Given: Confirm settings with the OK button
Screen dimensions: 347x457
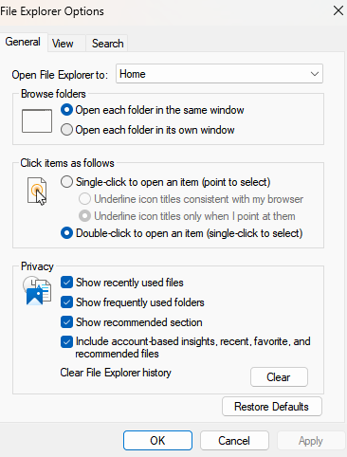Looking at the screenshot, I should click(157, 440).
